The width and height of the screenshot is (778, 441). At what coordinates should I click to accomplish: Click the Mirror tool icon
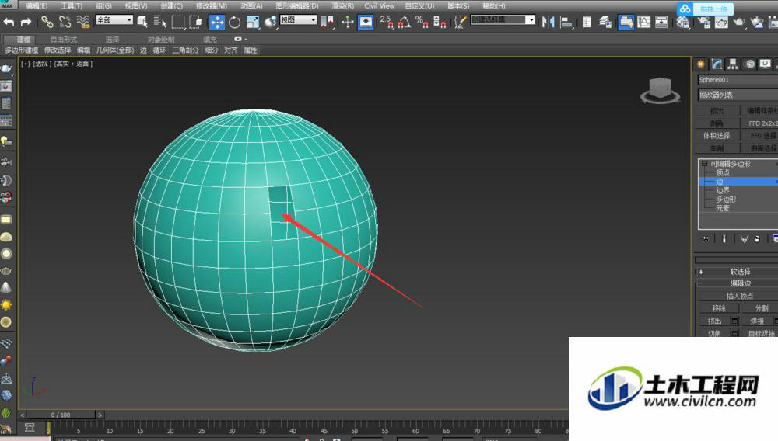(548, 22)
